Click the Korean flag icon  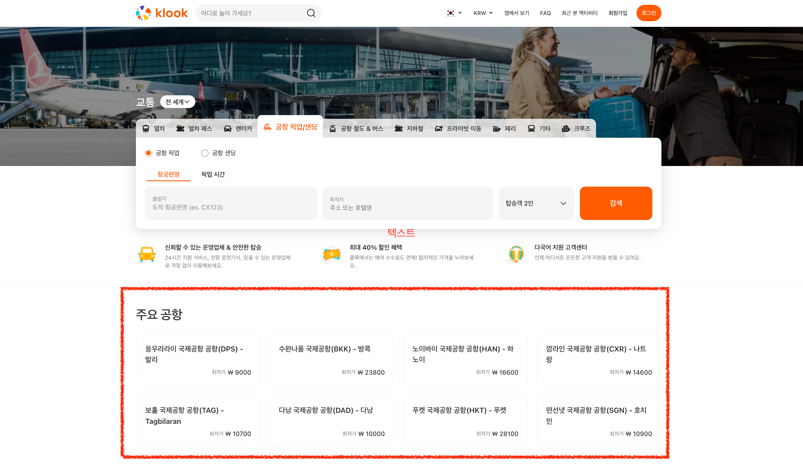450,13
